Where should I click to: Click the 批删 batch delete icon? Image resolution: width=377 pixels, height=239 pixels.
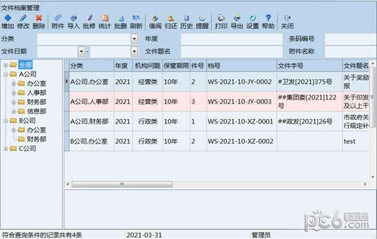click(121, 18)
